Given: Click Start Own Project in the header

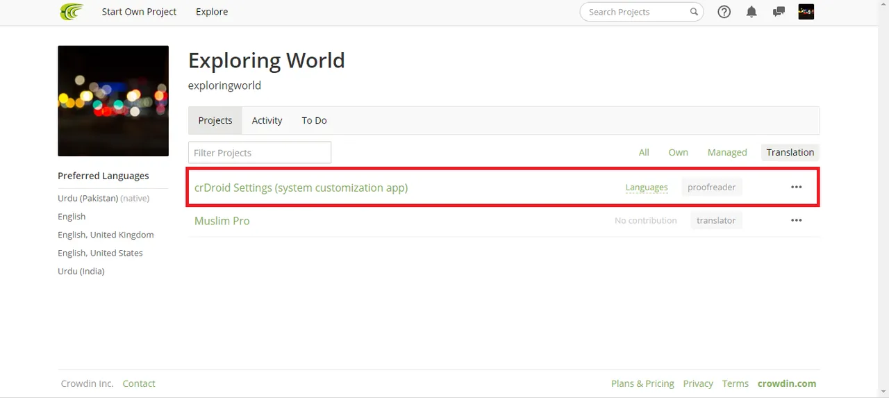Looking at the screenshot, I should (139, 12).
